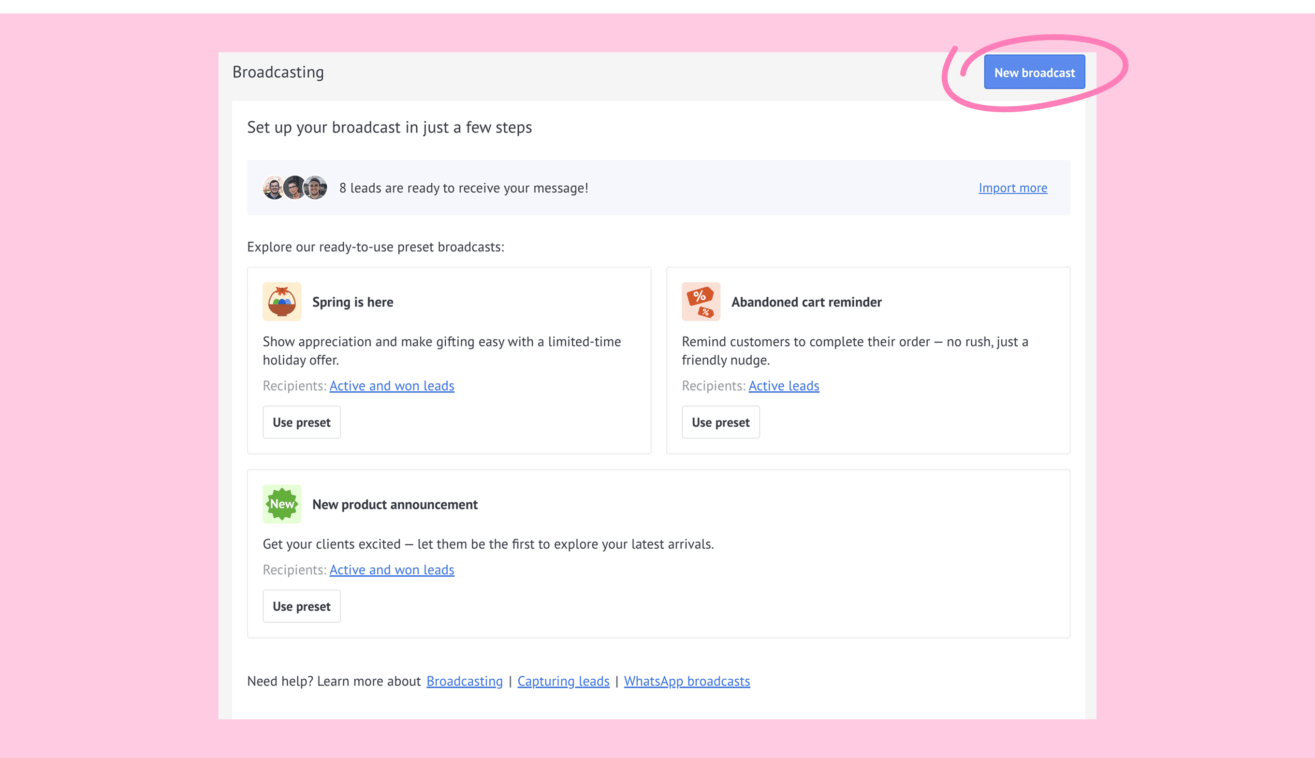1315x758 pixels.
Task: Open Active and won leads under New product announcement
Action: (392, 569)
